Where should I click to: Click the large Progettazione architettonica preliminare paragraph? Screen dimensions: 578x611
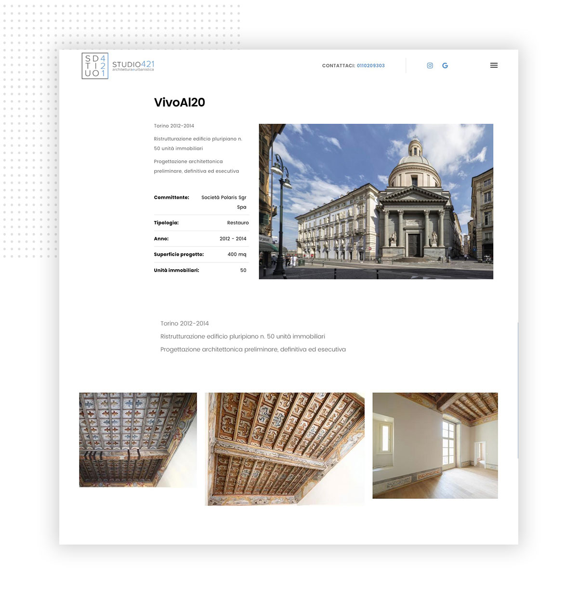point(253,350)
